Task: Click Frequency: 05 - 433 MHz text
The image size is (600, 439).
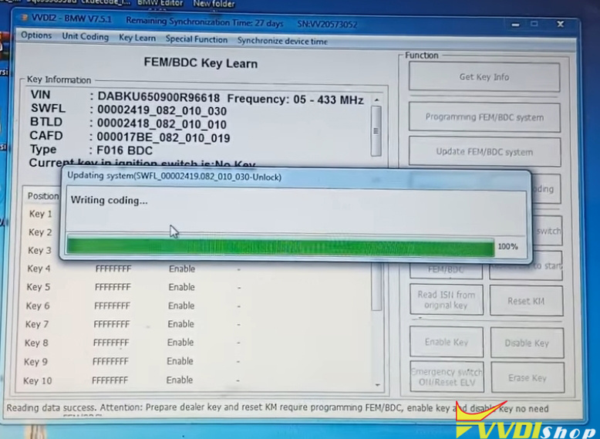Action: 295,100
